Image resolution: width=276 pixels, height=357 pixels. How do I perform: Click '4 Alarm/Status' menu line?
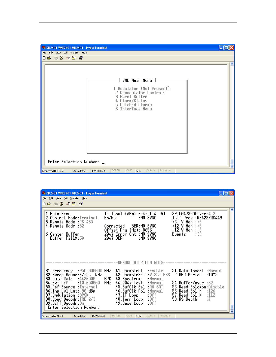coord(132,101)
